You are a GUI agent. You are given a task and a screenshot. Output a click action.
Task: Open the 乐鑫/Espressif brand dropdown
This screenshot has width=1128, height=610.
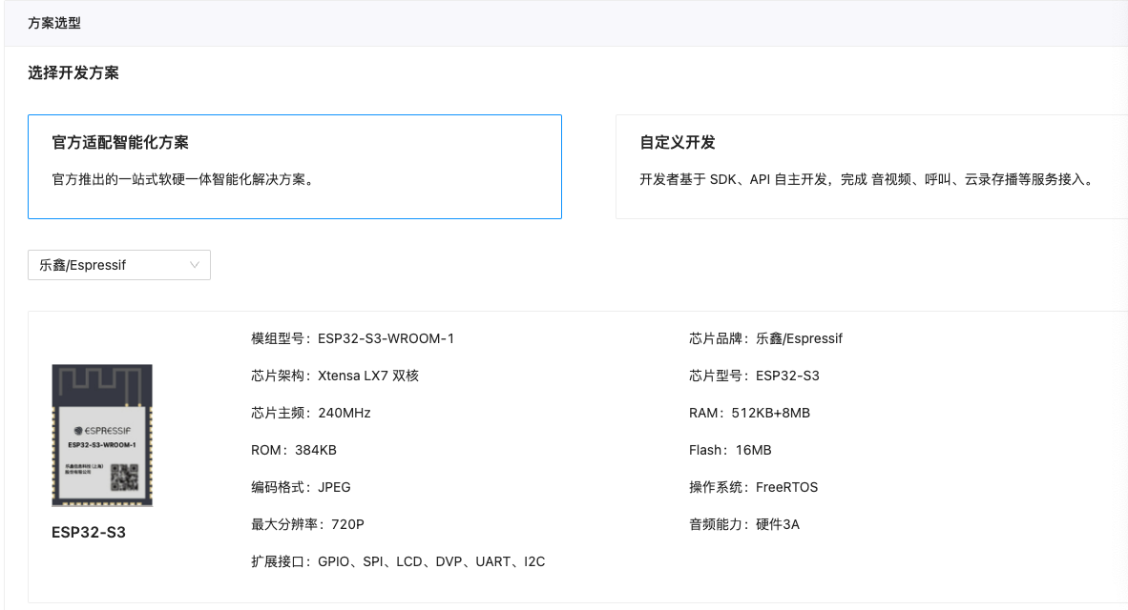[x=119, y=265]
